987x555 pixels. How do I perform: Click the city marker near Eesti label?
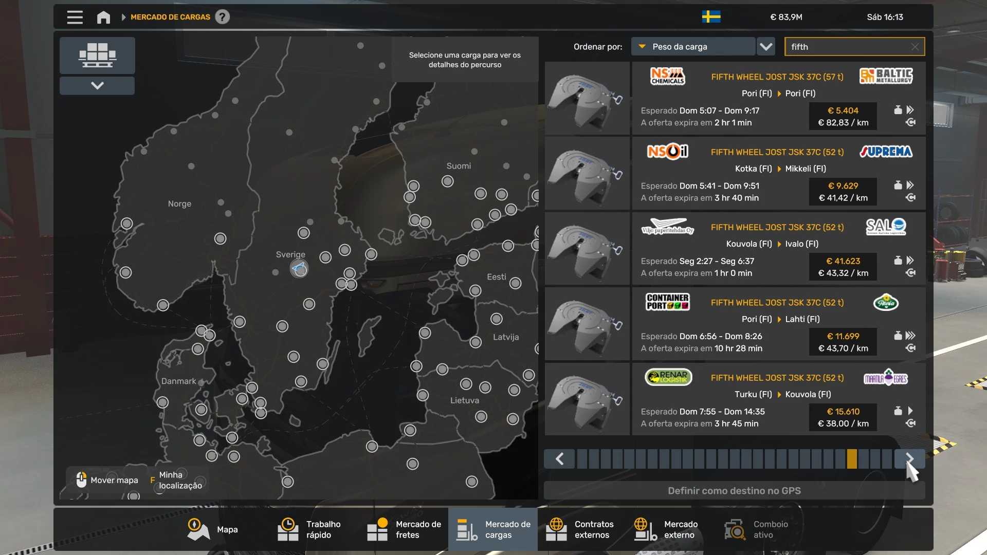coord(516,283)
